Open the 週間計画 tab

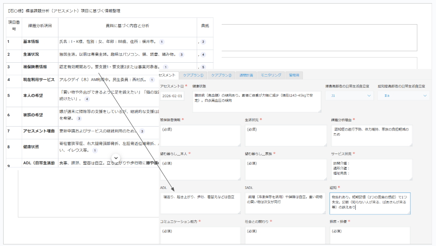pos(246,75)
